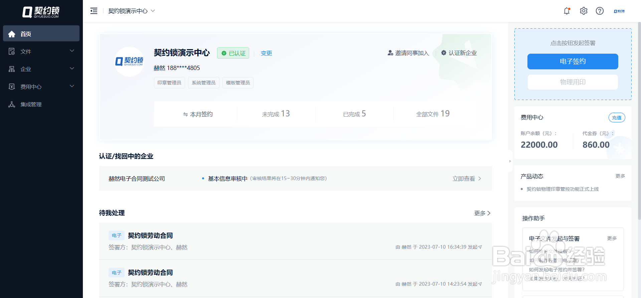Click the voucher amount 860.00
The image size is (641, 298).
[596, 145]
